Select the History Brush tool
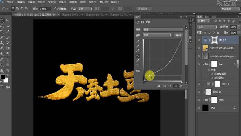This screenshot has height=136, width=241. click(x=8, y=43)
